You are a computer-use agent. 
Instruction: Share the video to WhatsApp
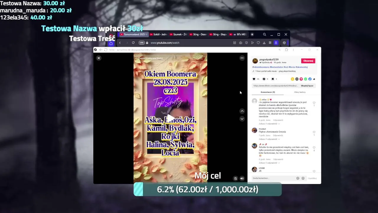point(305,79)
